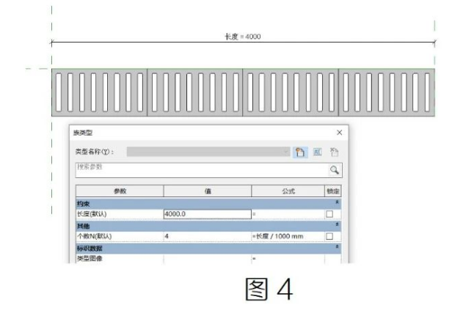Click the New Type icon in 族类型 dialog
Image resolution: width=463 pixels, height=310 pixels.
(x=300, y=152)
